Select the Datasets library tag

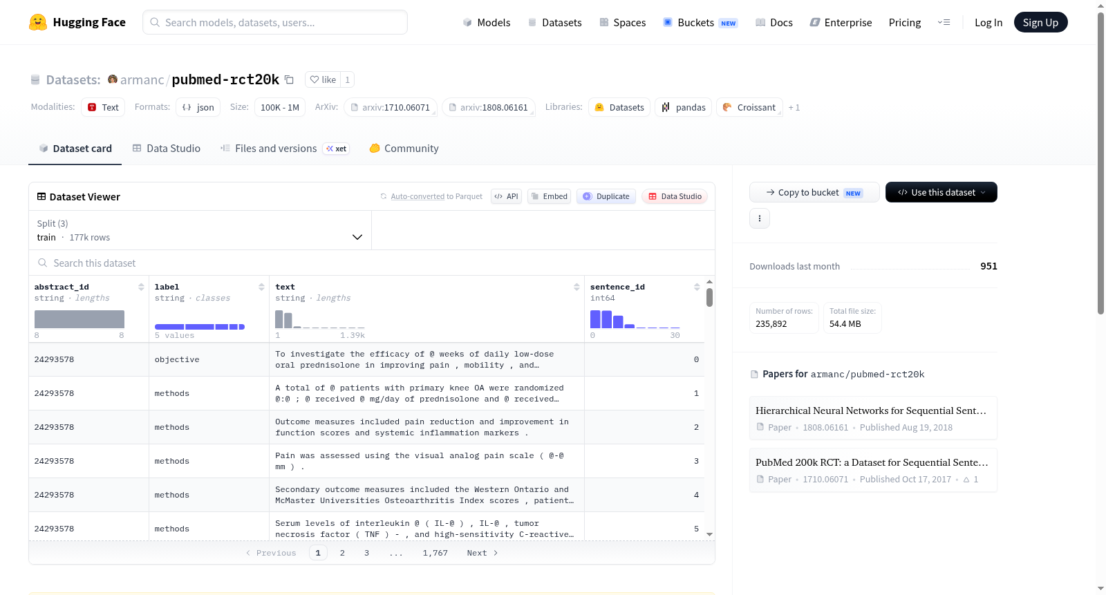619,107
